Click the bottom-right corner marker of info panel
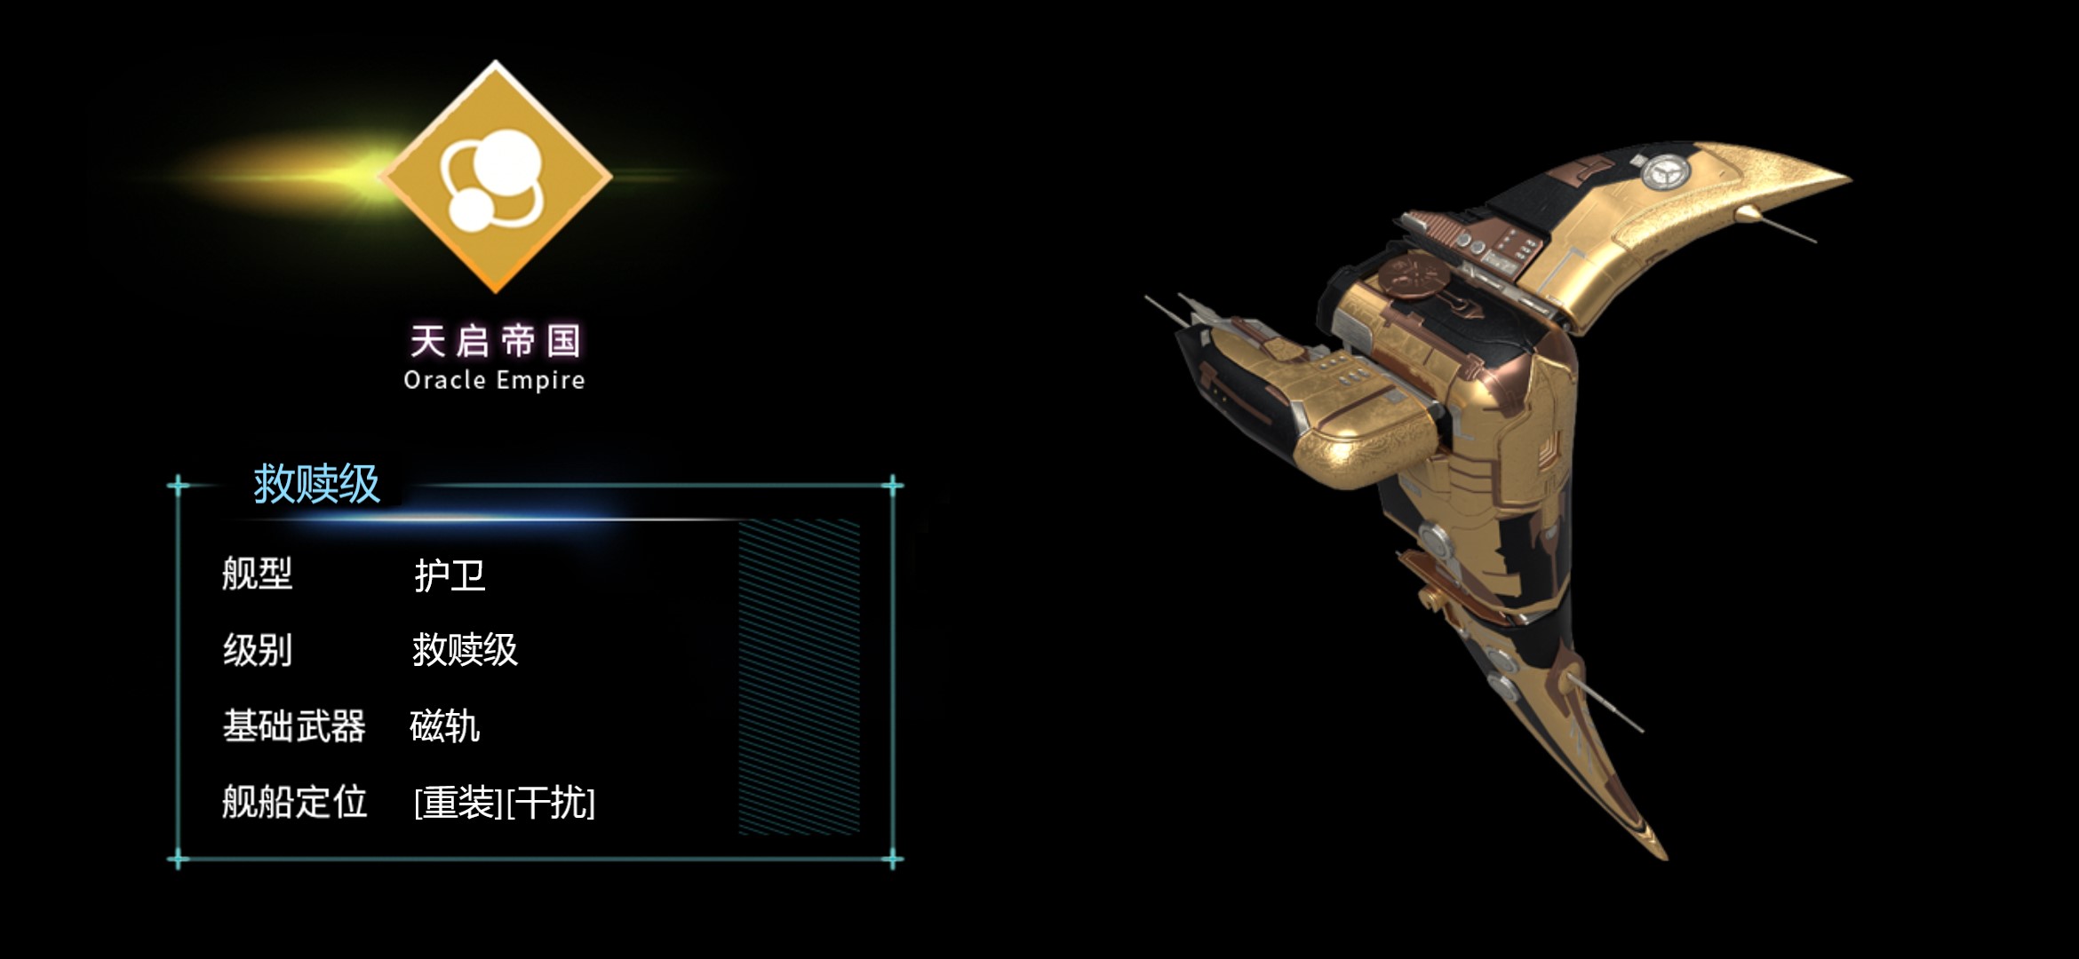The width and height of the screenshot is (2079, 959). 893,860
